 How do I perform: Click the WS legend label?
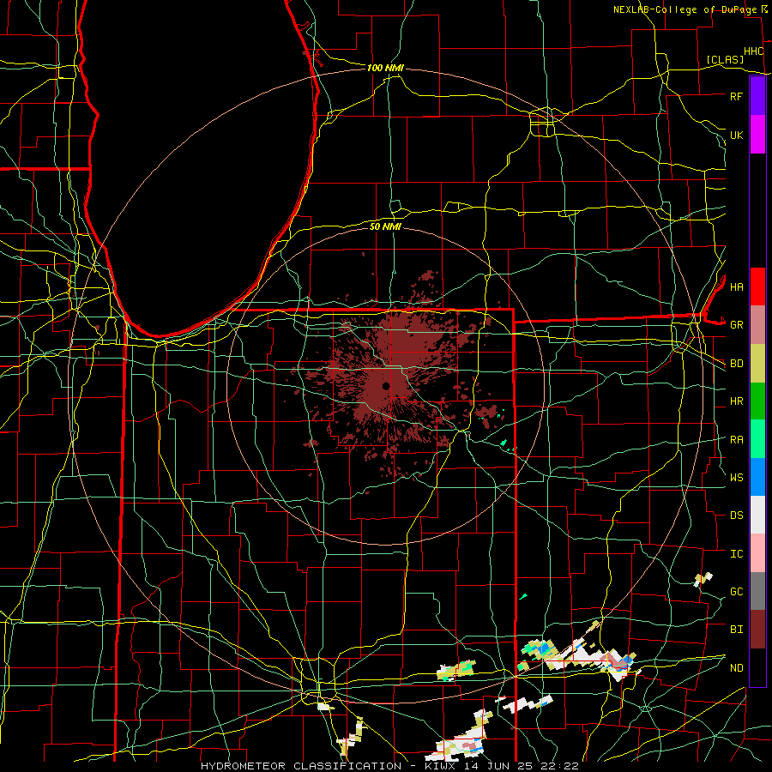coord(736,478)
